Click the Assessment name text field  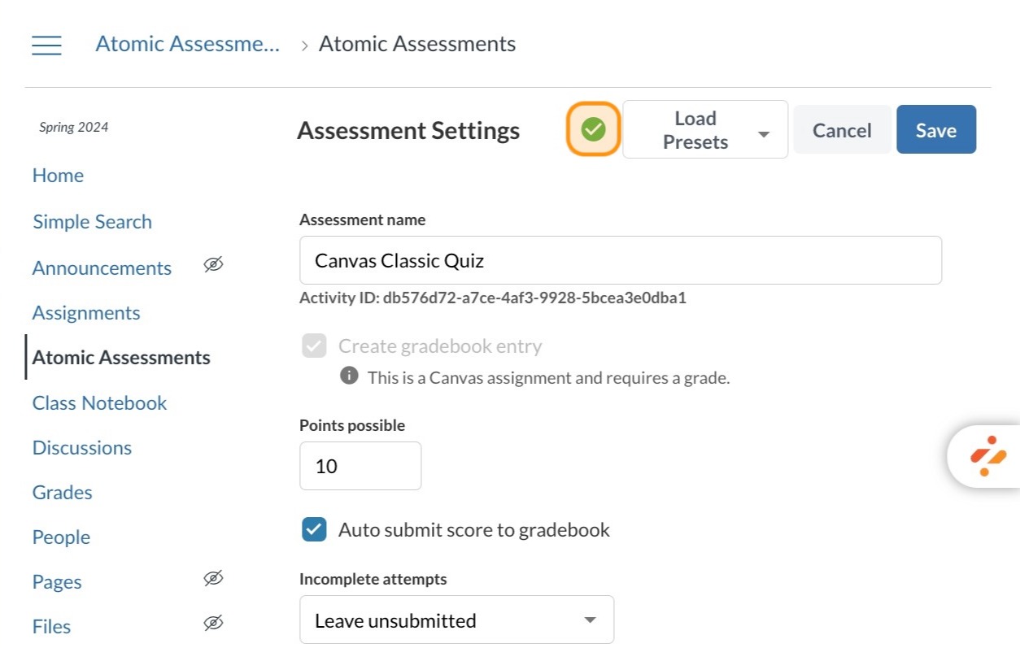point(621,260)
